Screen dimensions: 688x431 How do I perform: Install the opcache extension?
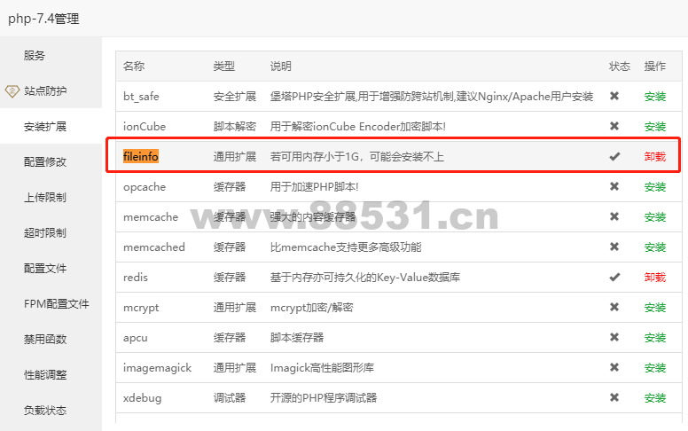pyautogui.click(x=655, y=187)
